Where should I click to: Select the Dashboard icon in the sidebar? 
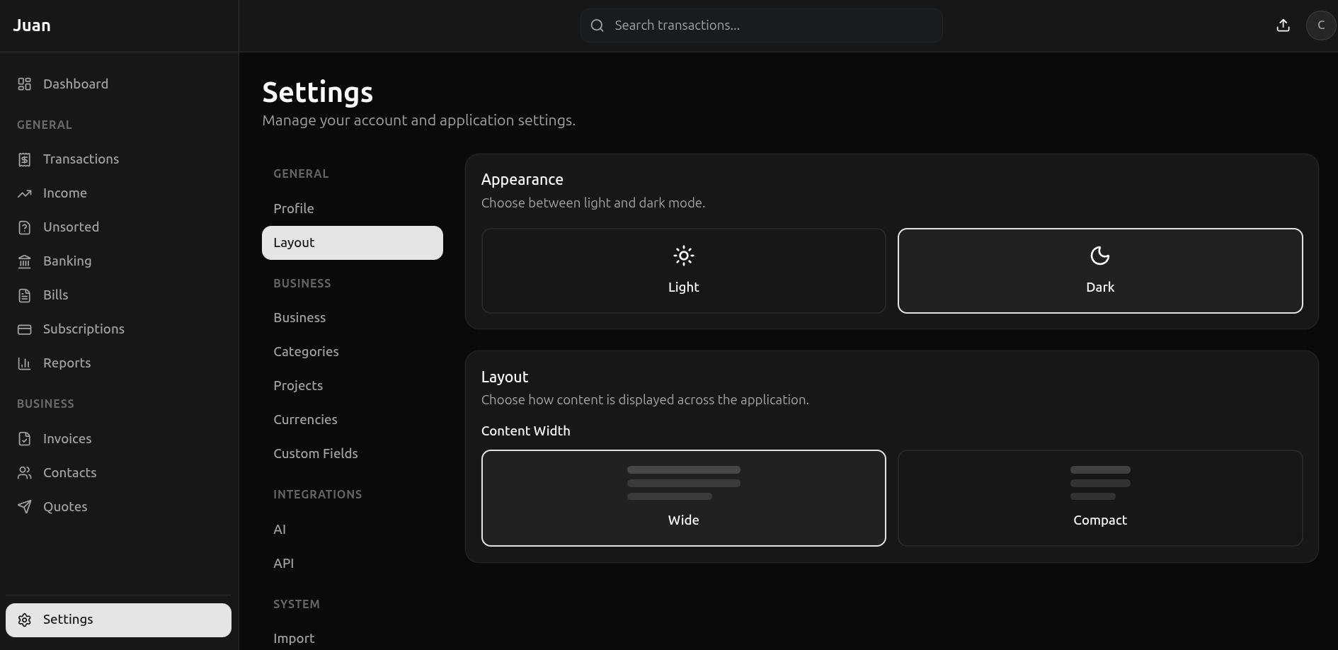25,84
